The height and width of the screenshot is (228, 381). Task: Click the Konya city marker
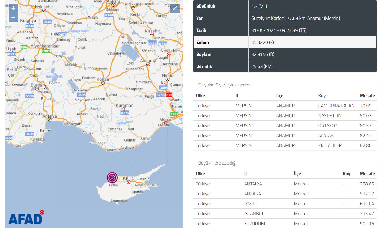103,83
